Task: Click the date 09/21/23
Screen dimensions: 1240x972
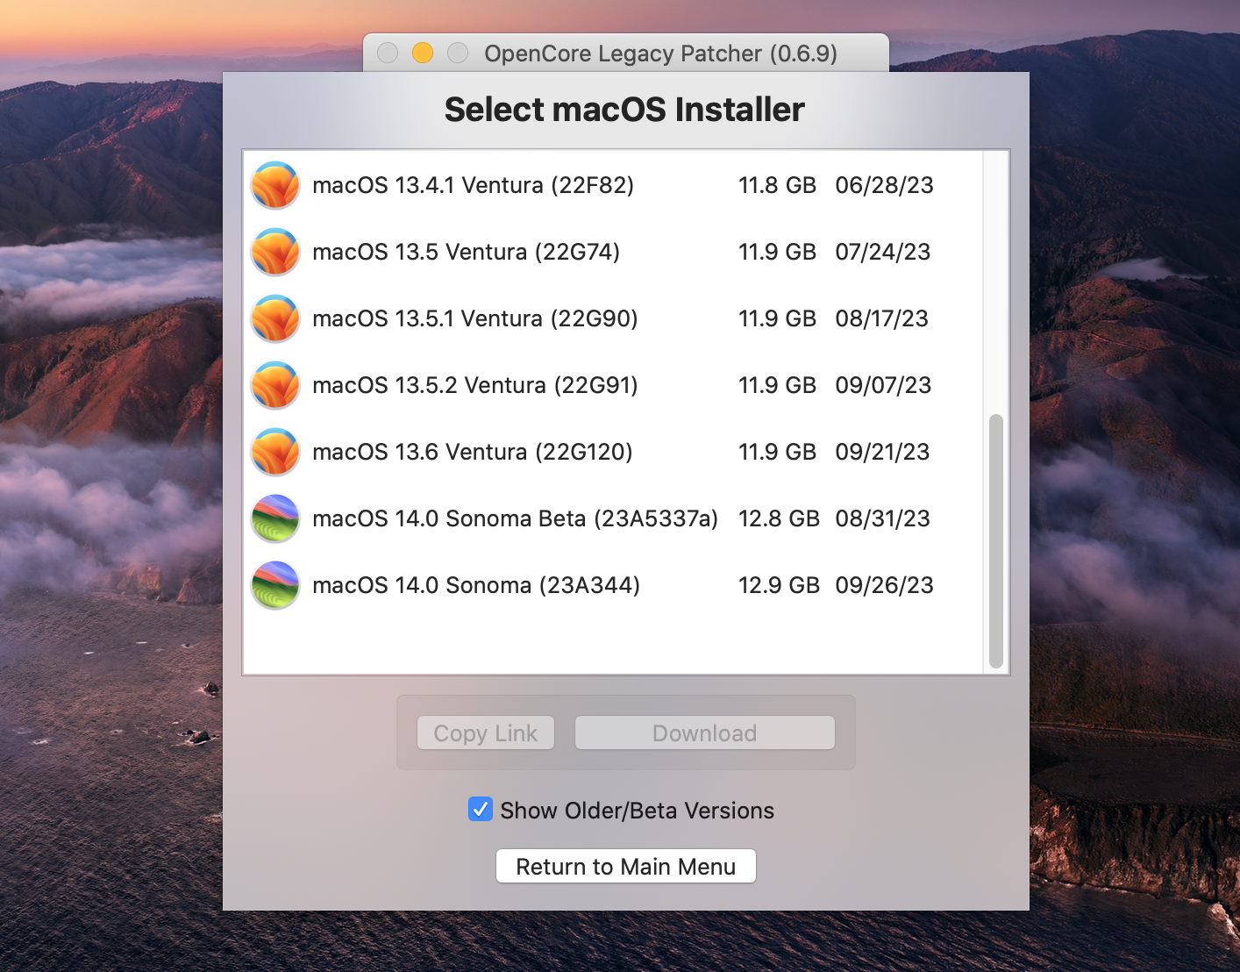Action: click(x=882, y=452)
